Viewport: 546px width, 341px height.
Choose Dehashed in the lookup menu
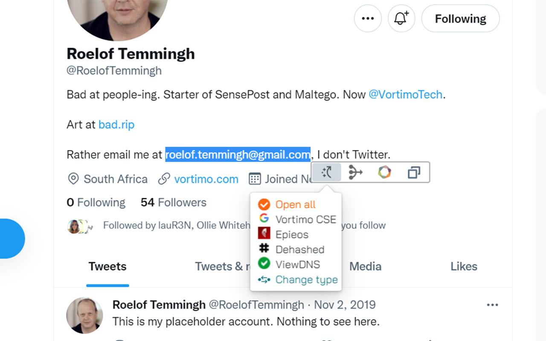click(300, 249)
